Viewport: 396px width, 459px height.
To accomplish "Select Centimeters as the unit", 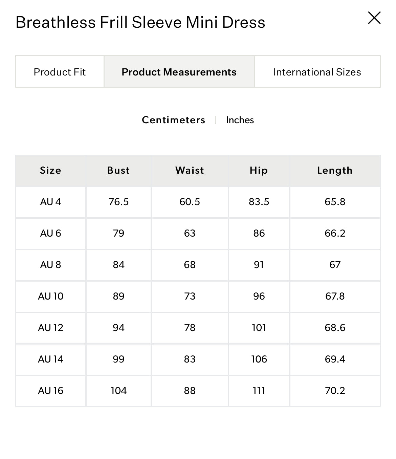I will click(x=173, y=120).
